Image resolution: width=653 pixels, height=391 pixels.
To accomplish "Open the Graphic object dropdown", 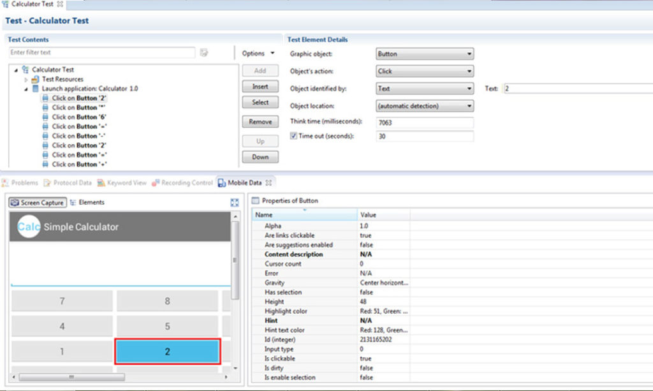I will coord(424,54).
